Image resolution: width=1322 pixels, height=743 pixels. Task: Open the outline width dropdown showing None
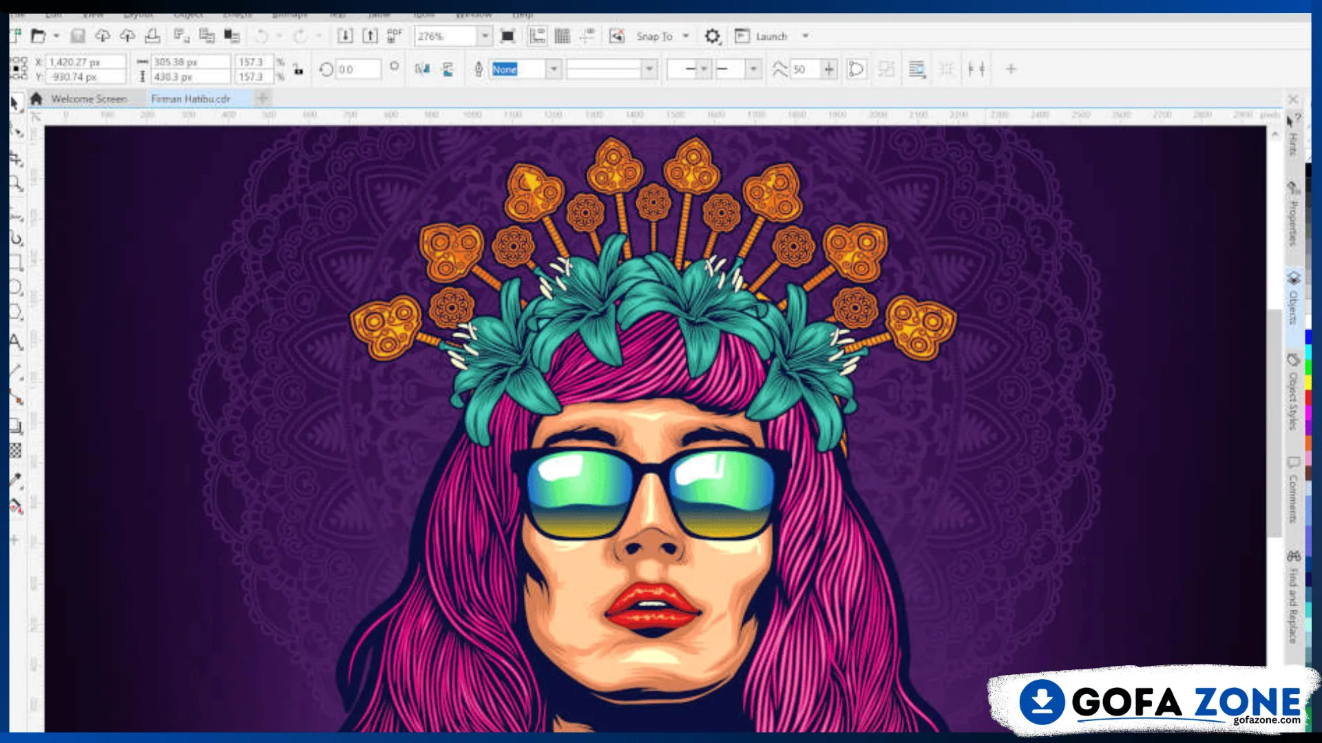click(554, 69)
